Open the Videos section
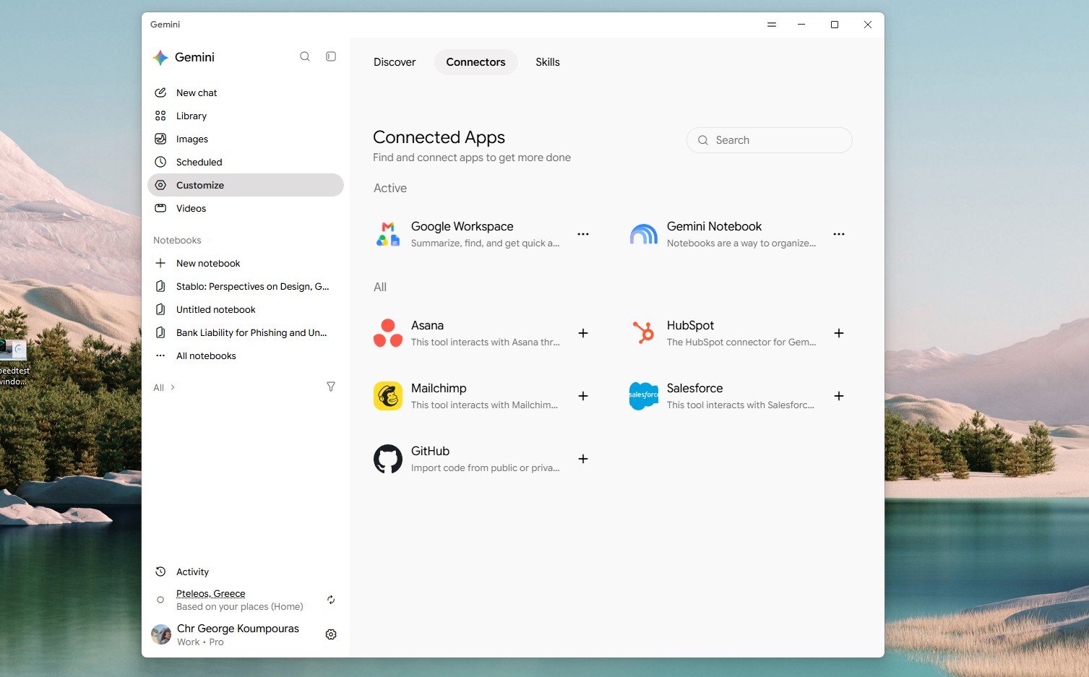Screen dimensions: 1089x677 [246, 208]
